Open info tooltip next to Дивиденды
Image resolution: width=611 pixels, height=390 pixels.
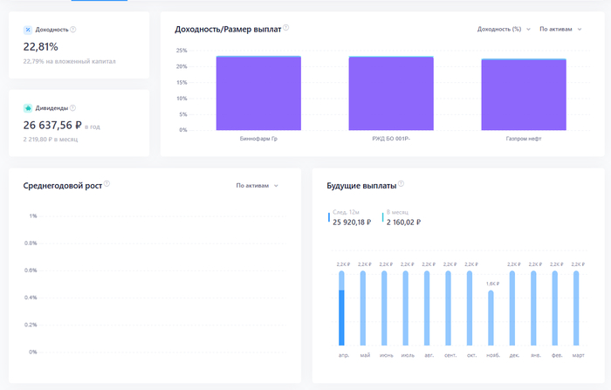(x=72, y=108)
